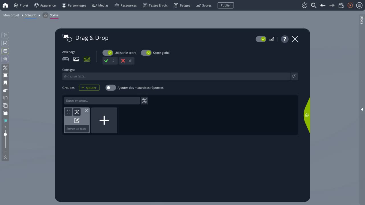The width and height of the screenshot is (365, 205).
Task: Click the group name text field
Action: click(102, 101)
